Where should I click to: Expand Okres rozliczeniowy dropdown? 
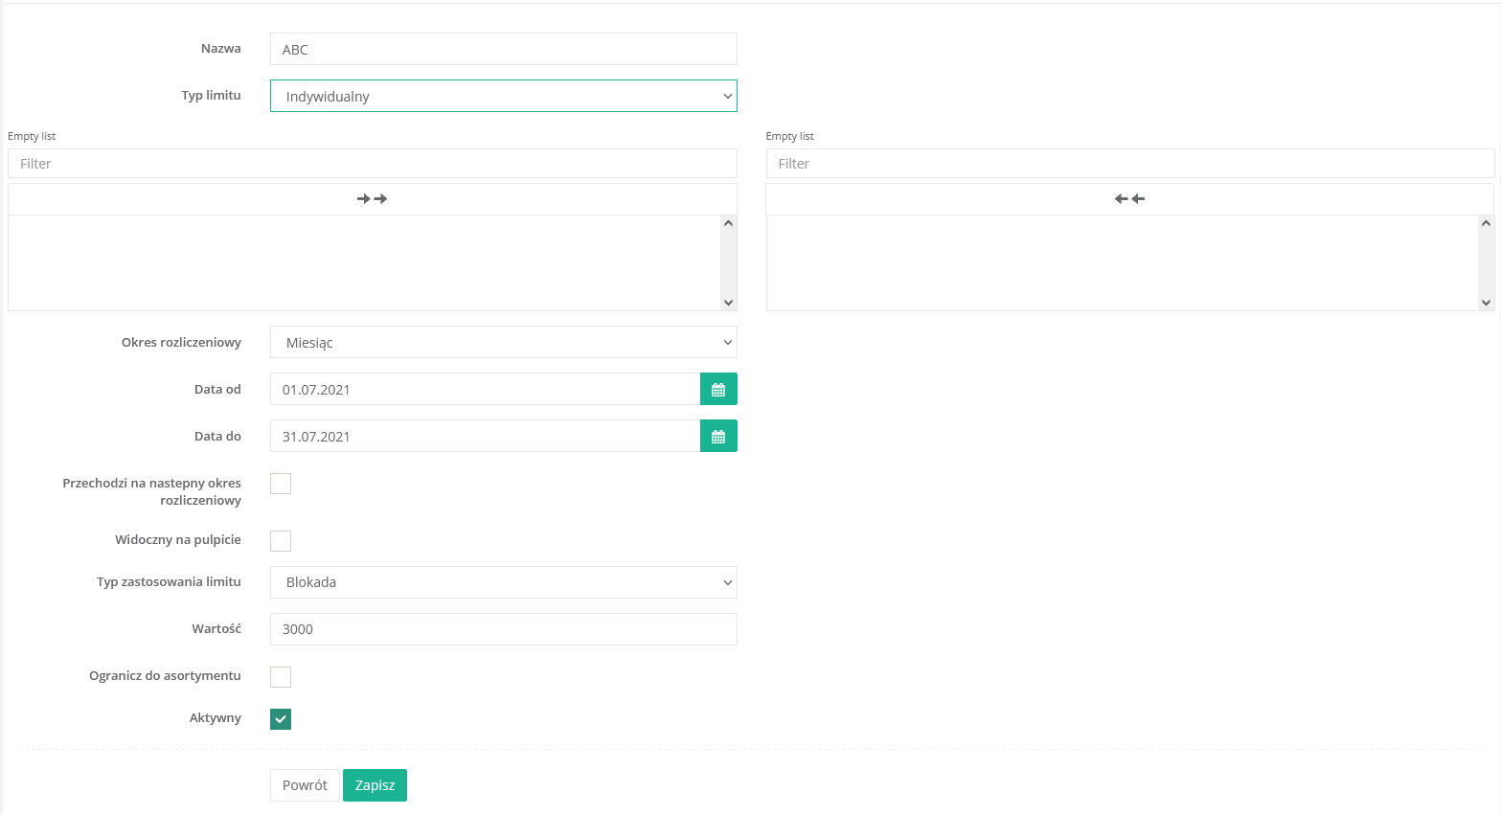point(503,343)
